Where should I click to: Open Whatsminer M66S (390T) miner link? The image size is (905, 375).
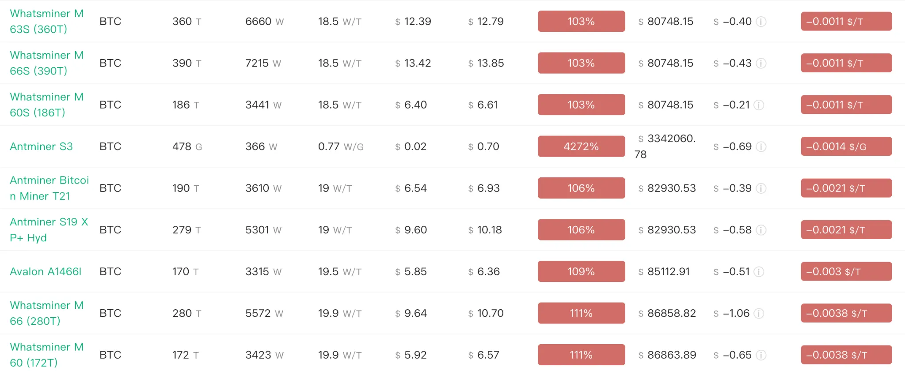point(46,63)
